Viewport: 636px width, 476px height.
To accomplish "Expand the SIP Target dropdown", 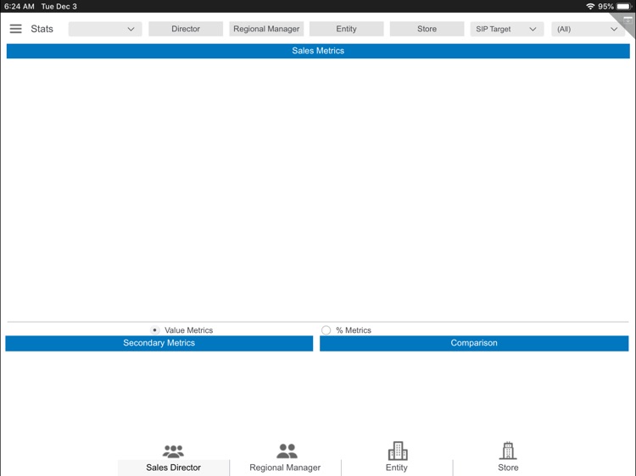I will [x=506, y=29].
